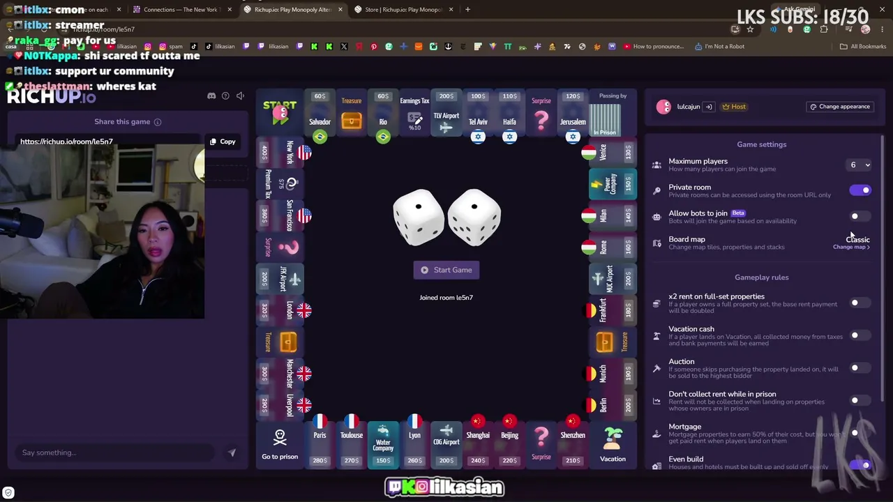This screenshot has width=893, height=502.
Task: Enable the Auction rule
Action: tap(860, 368)
